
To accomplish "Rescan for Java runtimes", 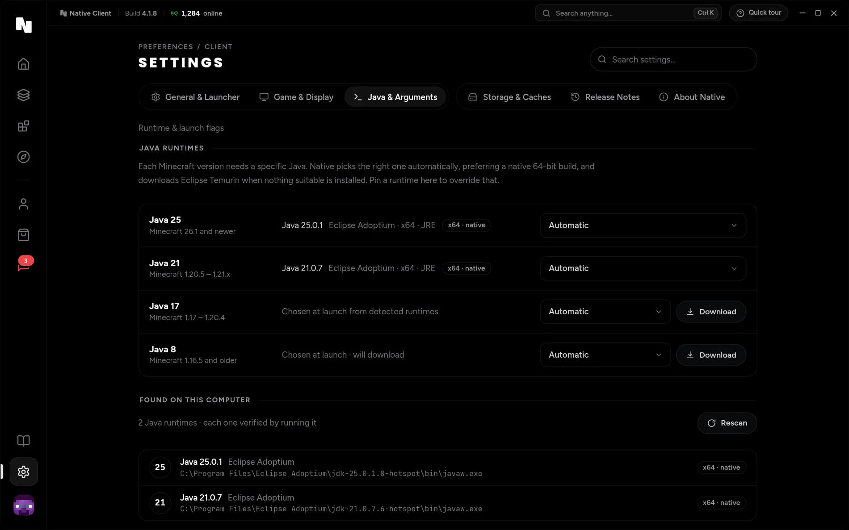I will pos(727,423).
